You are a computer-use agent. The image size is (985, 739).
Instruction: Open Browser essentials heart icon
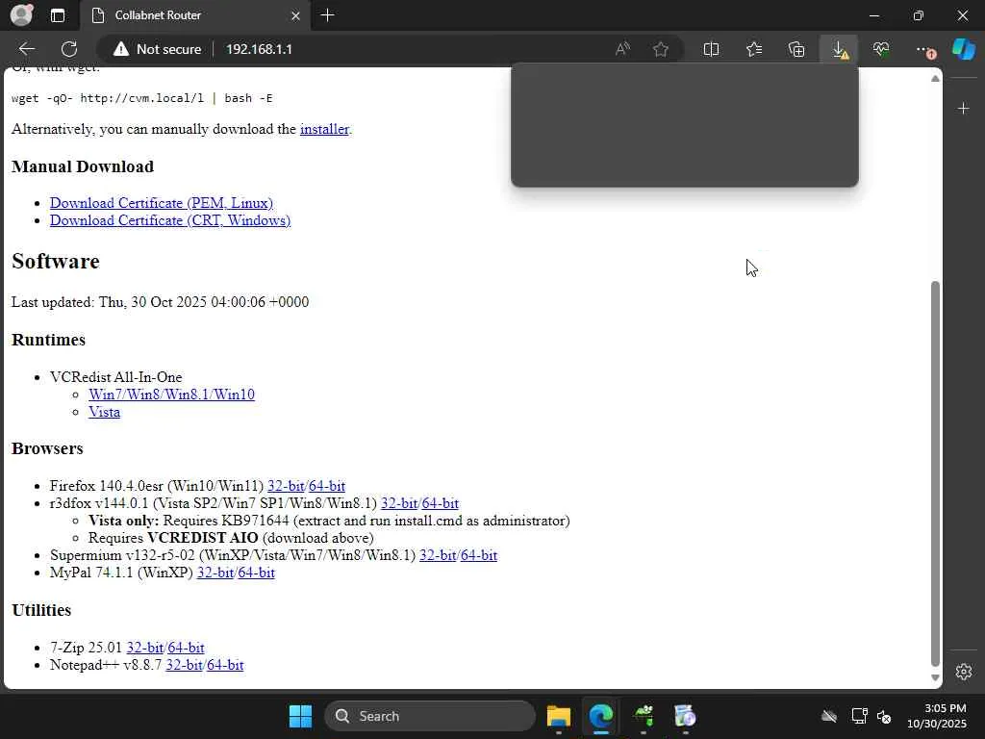point(881,49)
